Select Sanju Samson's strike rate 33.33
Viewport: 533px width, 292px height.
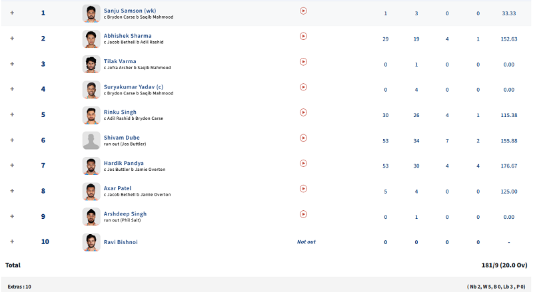coord(509,13)
